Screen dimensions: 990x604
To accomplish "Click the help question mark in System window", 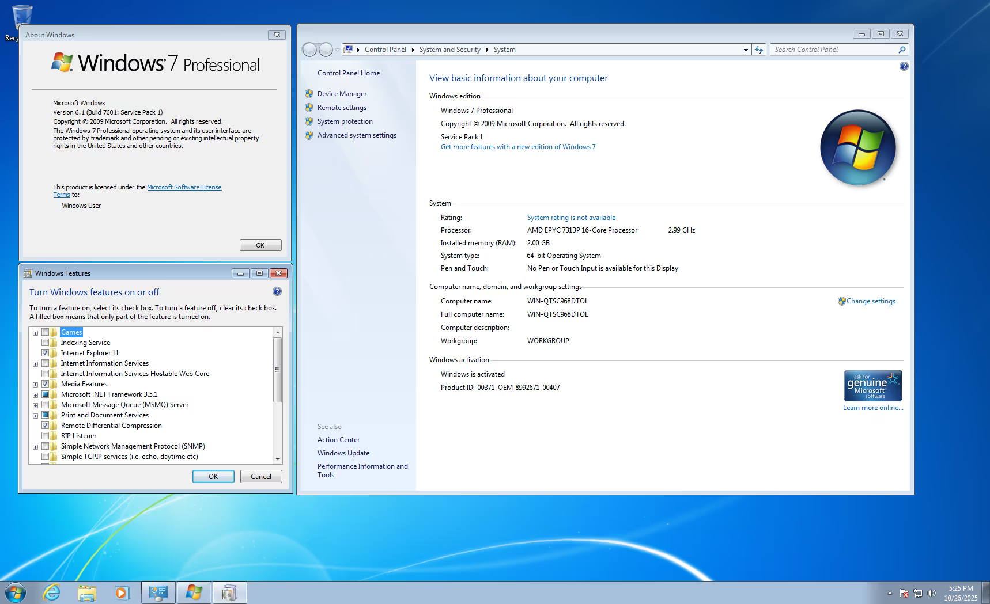I will point(904,66).
